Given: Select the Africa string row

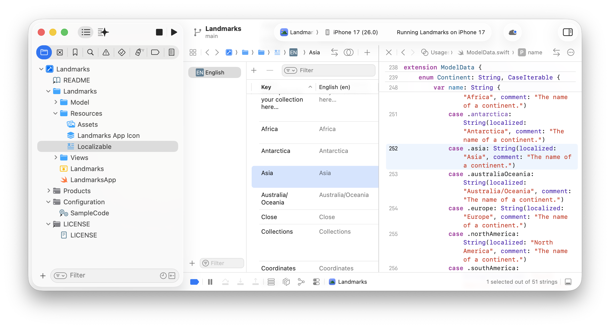Looking at the screenshot, I should click(x=315, y=133).
